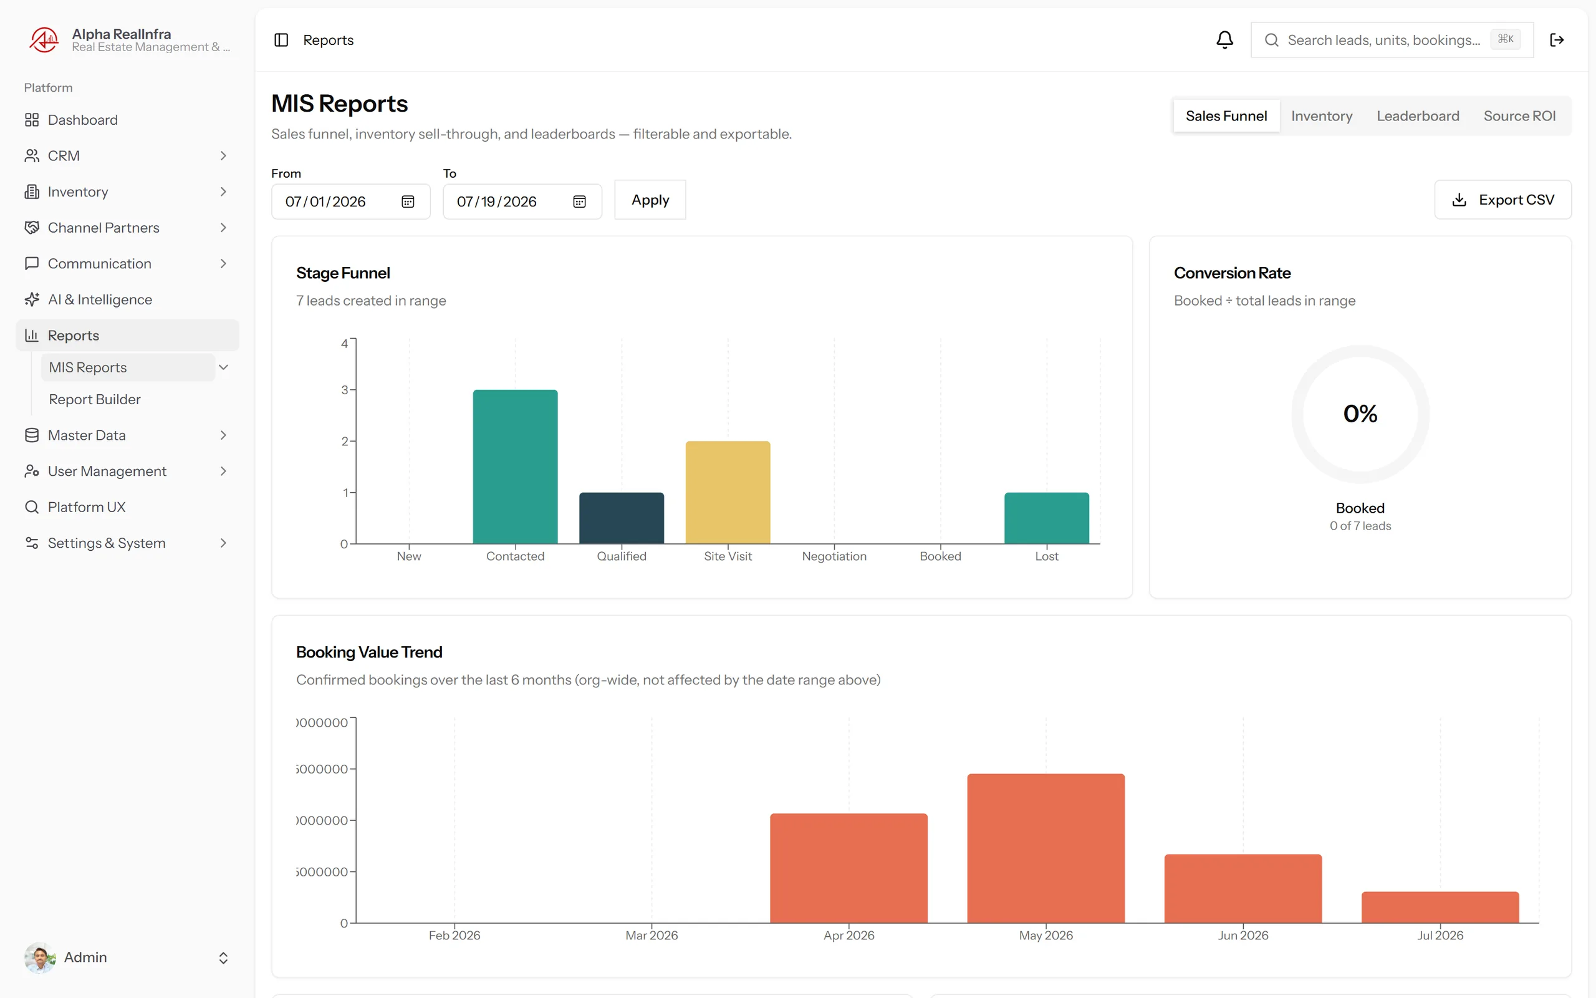
Task: Click the 0% conversion rate ring
Action: [1360, 414]
